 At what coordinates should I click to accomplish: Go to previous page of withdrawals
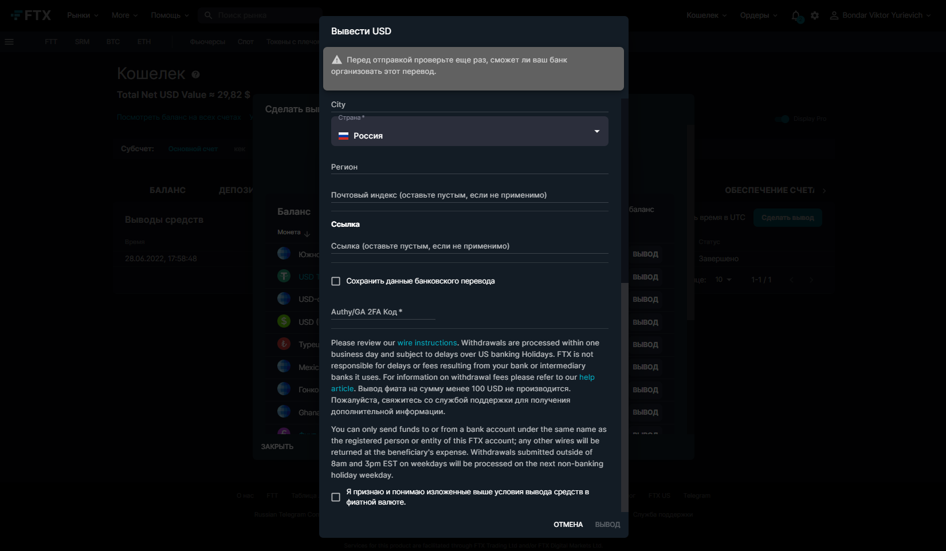coord(791,280)
